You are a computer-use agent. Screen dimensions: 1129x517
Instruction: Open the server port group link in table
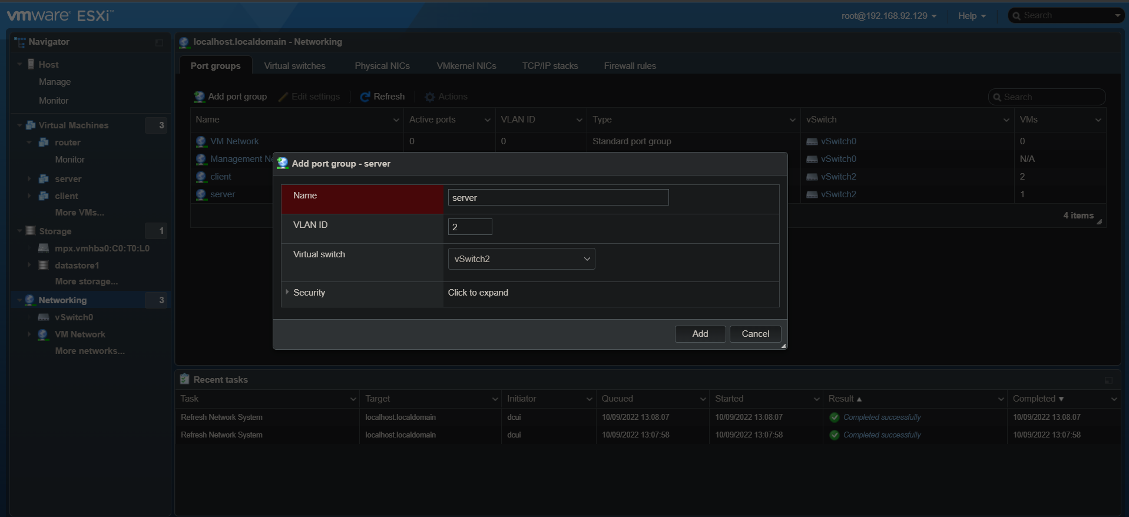[223, 194]
